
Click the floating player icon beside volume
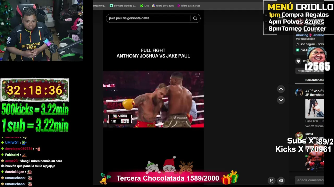tap(272, 181)
